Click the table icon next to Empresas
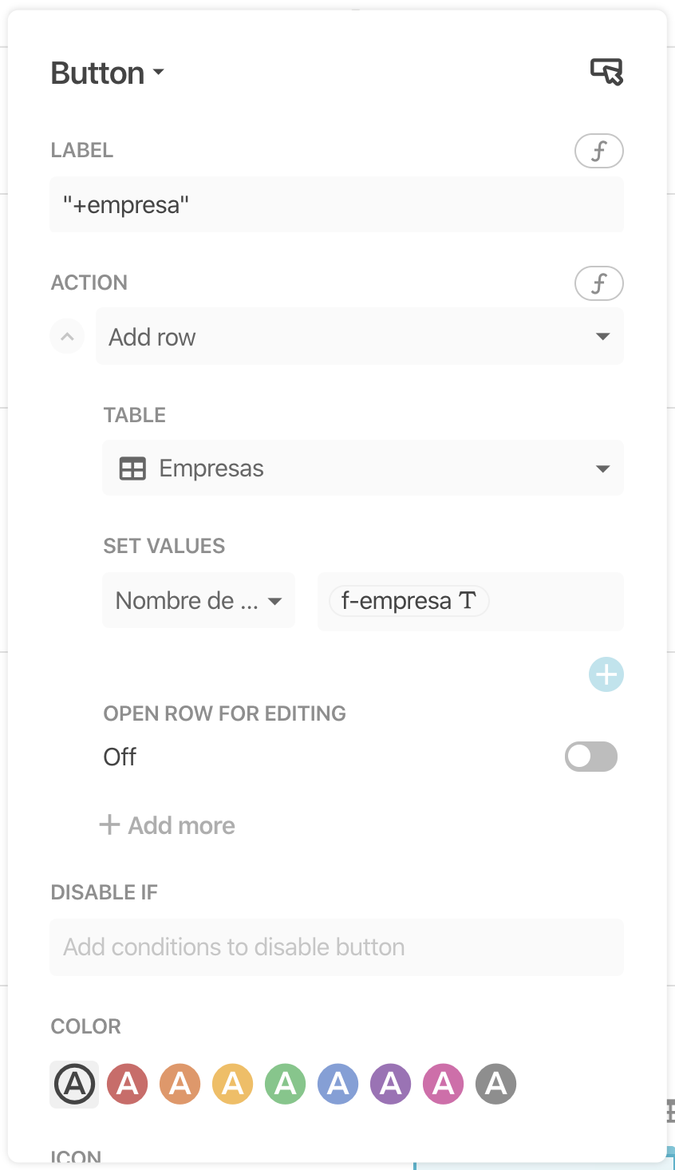 pyautogui.click(x=132, y=468)
